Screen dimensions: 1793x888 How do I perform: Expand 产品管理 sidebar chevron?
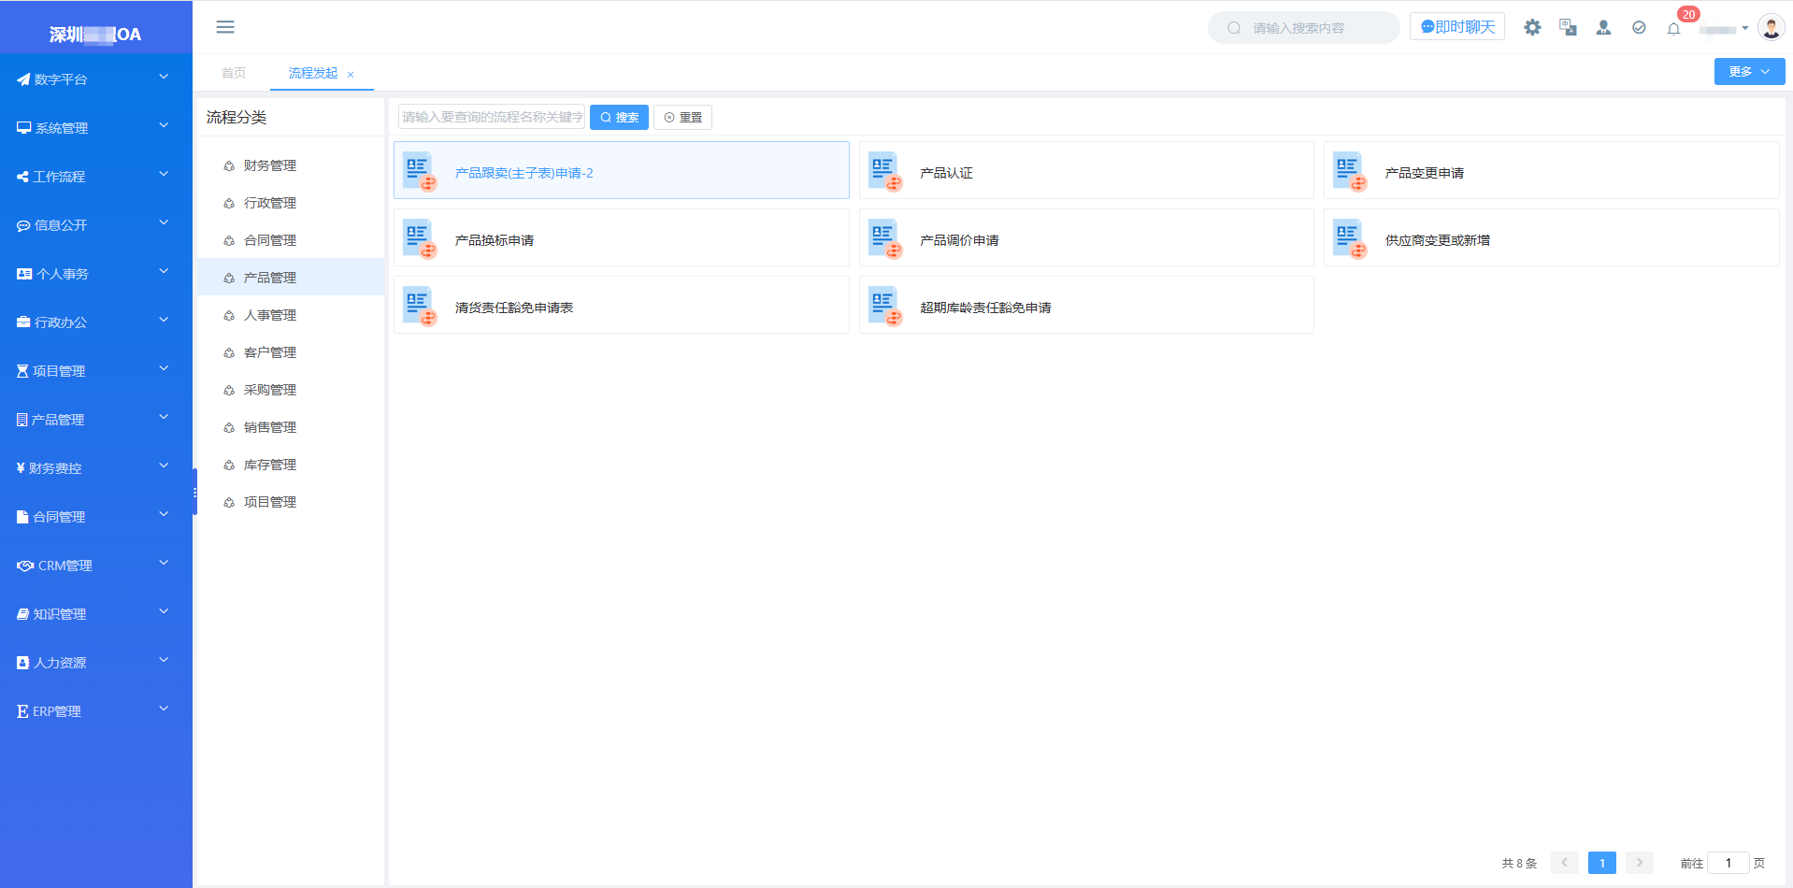pos(164,417)
